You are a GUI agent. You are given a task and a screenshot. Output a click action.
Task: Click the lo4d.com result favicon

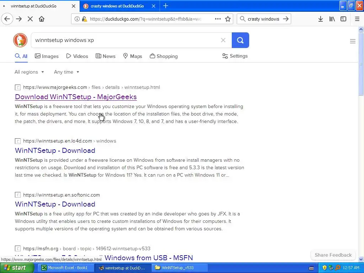tap(18, 141)
